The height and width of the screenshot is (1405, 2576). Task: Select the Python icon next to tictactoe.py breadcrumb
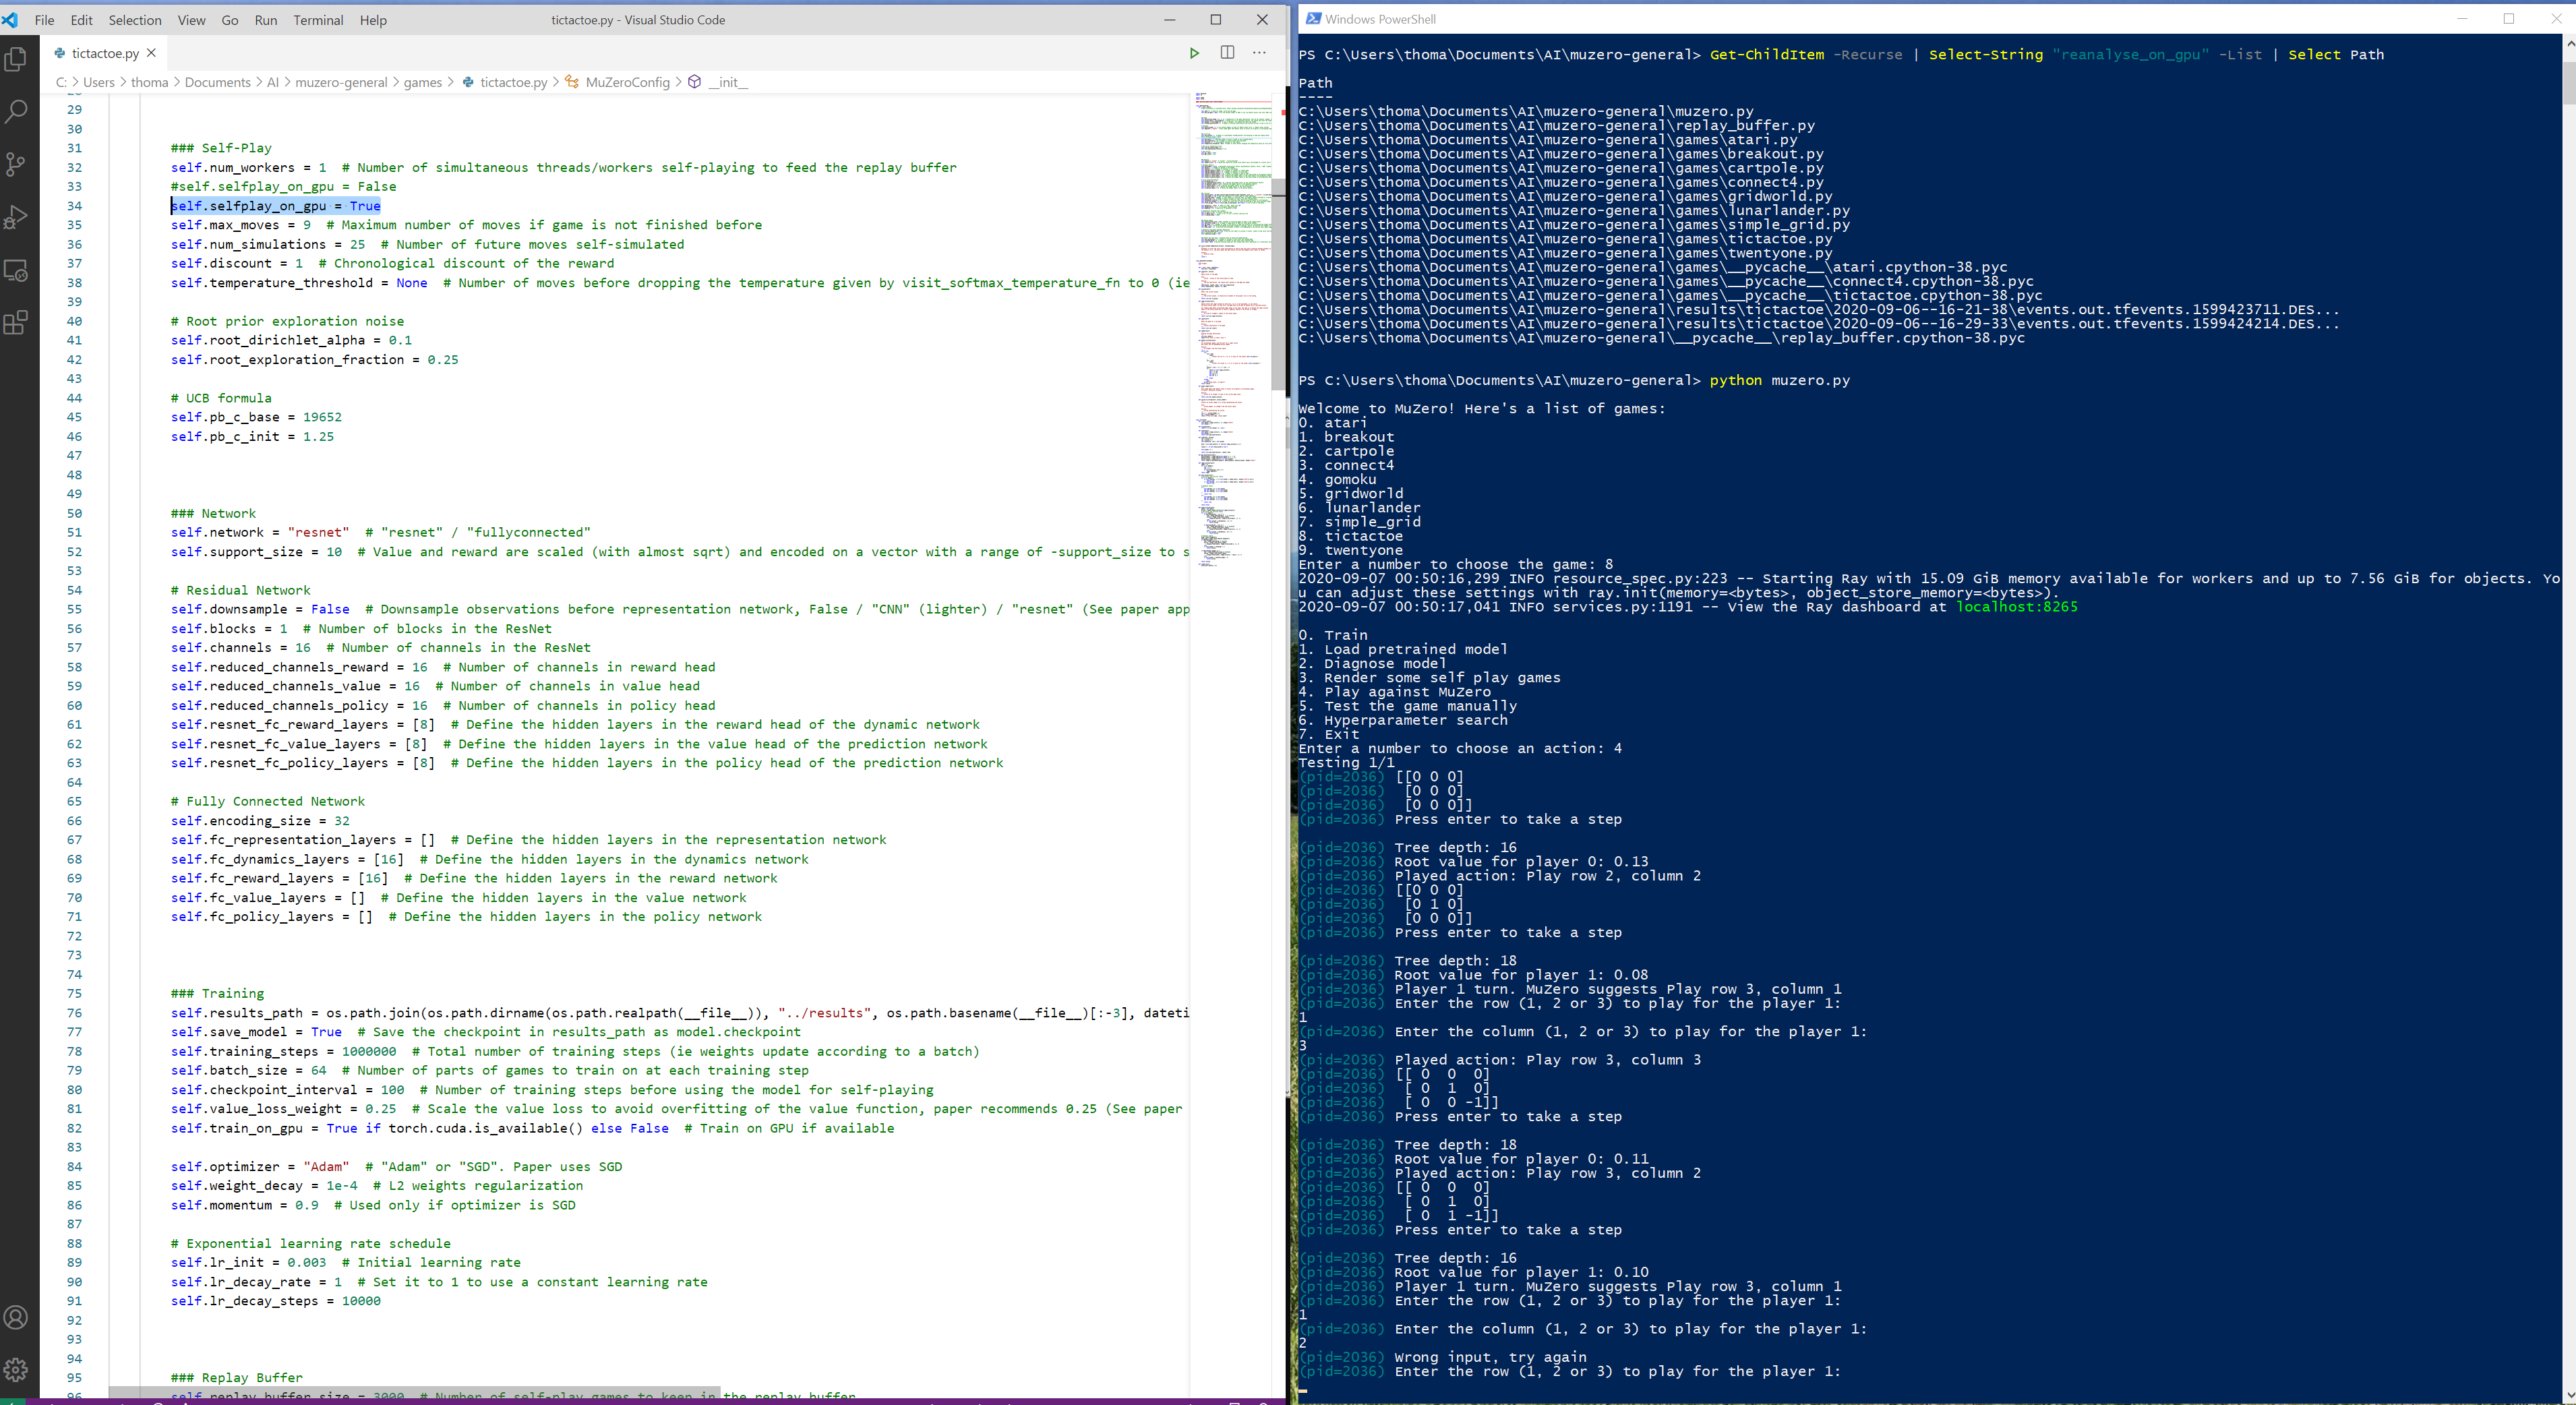(468, 82)
